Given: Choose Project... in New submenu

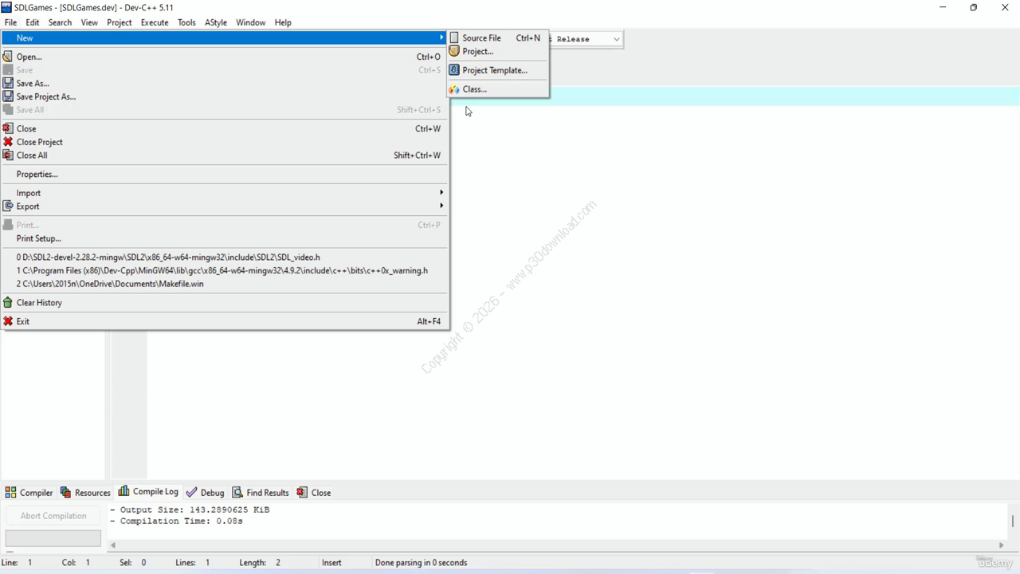Looking at the screenshot, I should pyautogui.click(x=497, y=51).
